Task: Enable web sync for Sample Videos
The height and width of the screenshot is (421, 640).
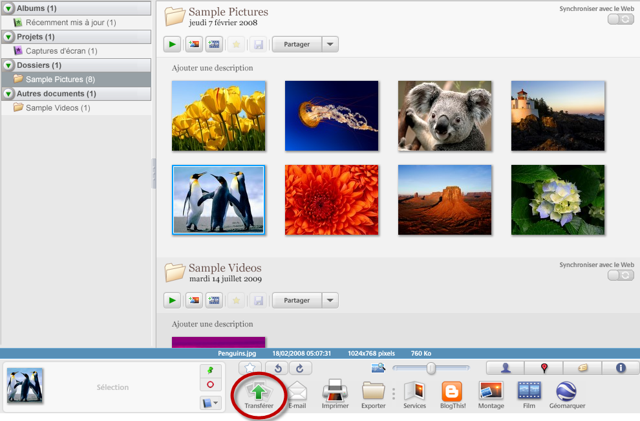Action: [x=620, y=275]
